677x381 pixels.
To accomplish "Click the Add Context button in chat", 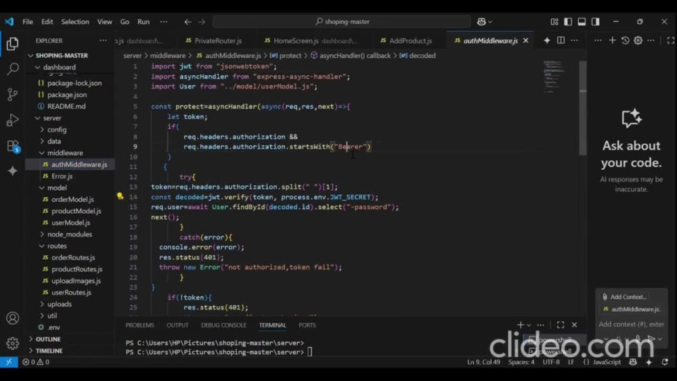I will point(624,297).
